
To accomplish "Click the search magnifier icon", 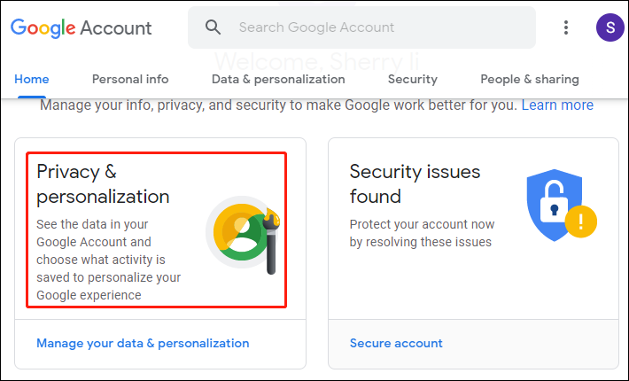I will pos(213,27).
